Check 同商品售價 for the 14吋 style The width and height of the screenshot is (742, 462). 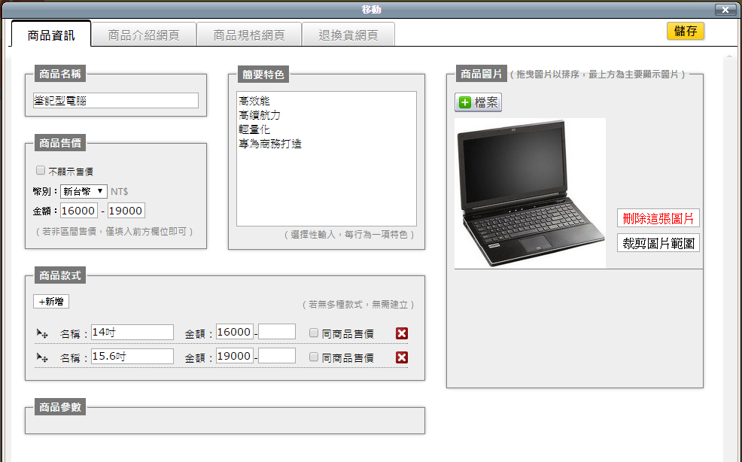coord(314,333)
